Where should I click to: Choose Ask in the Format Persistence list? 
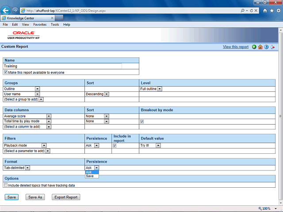[92, 172]
